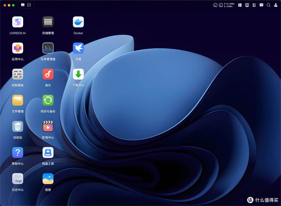281x206 pixels.
Task: Open the 存储管理 storage manager
Action: 48,22
